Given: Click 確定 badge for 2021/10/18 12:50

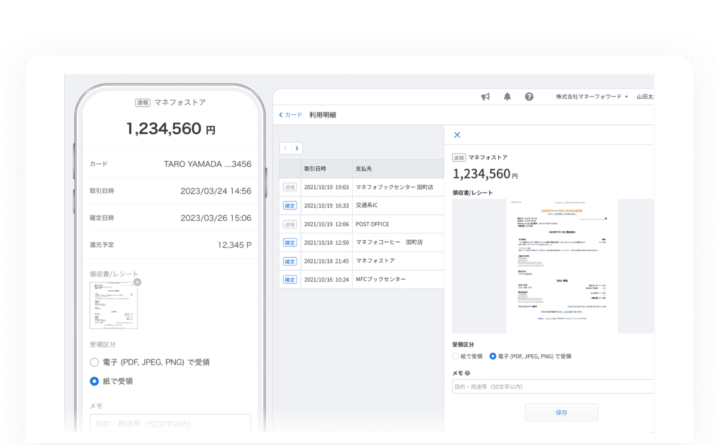Looking at the screenshot, I should (x=290, y=243).
